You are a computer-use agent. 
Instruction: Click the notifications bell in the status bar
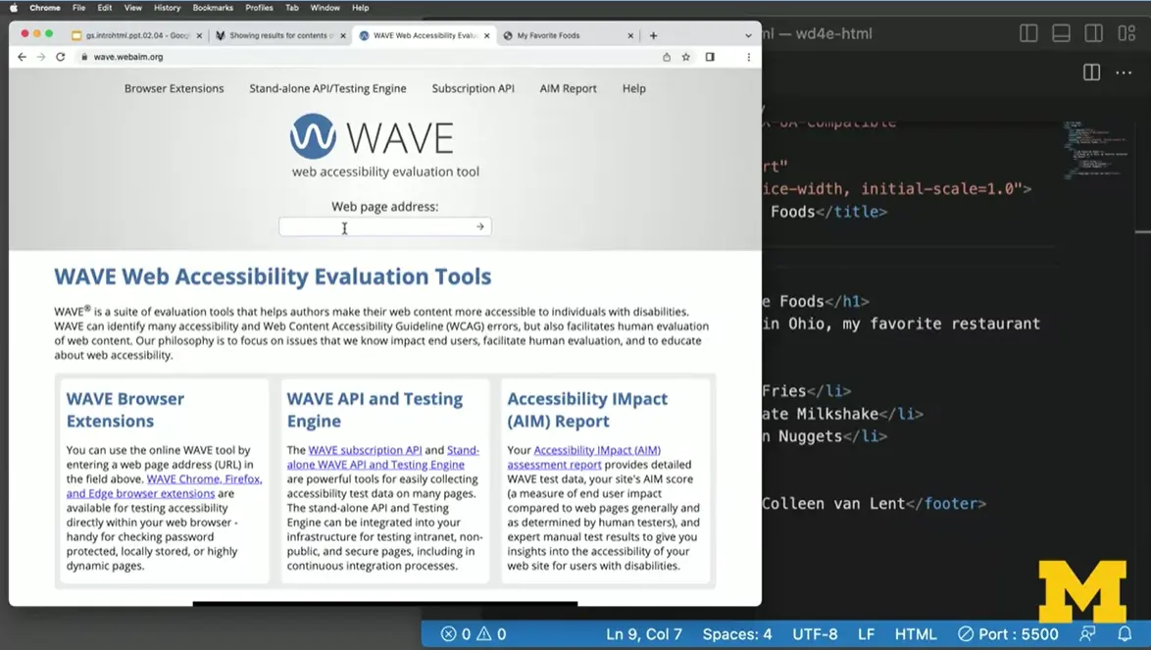(1126, 634)
